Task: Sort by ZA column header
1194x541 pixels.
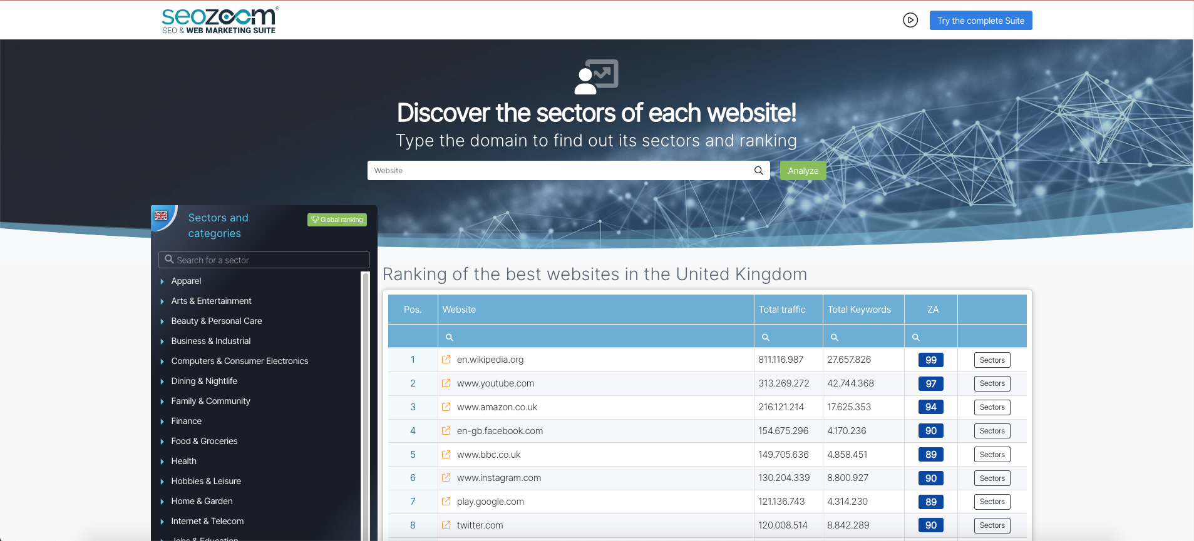Action: click(x=931, y=310)
